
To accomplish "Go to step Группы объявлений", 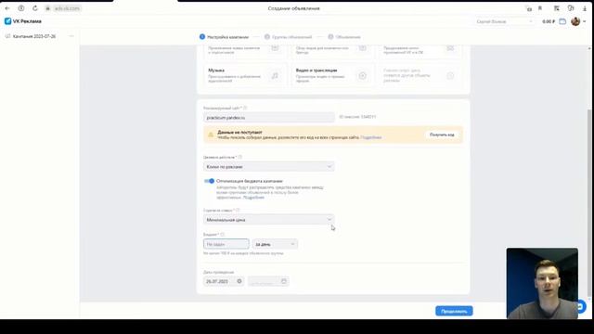I will tap(288, 37).
